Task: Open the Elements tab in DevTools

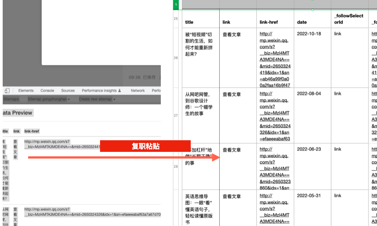Action: [x=26, y=91]
